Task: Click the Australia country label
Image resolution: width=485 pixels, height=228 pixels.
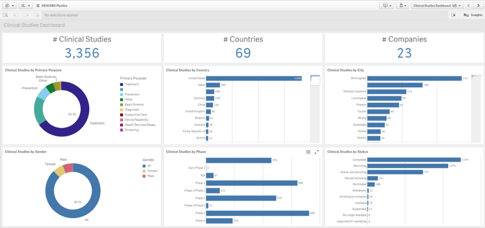Action: click(200, 125)
